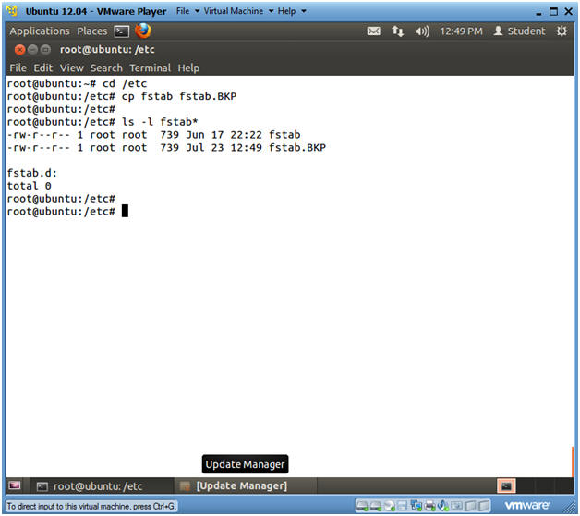The image size is (580, 516).
Task: Open the terminal Search menu
Action: pyautogui.click(x=106, y=68)
